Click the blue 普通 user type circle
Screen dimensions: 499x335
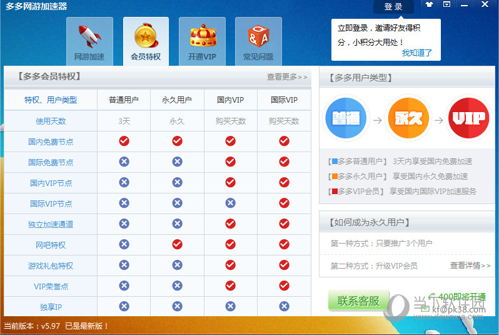click(346, 119)
